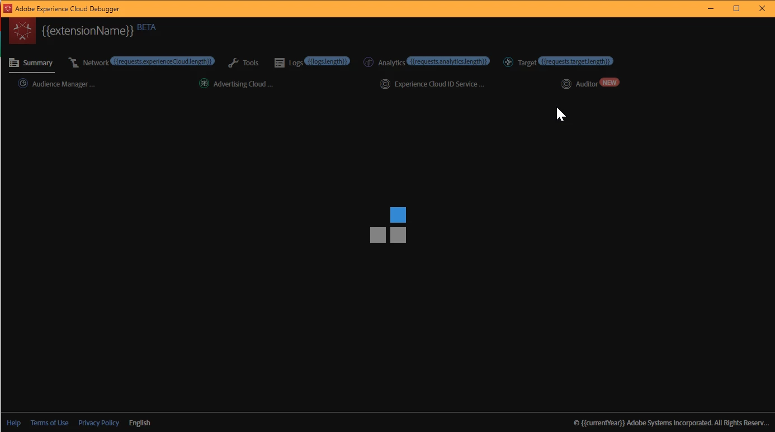This screenshot has width=775, height=432.
Task: Open the Help link
Action: click(13, 423)
